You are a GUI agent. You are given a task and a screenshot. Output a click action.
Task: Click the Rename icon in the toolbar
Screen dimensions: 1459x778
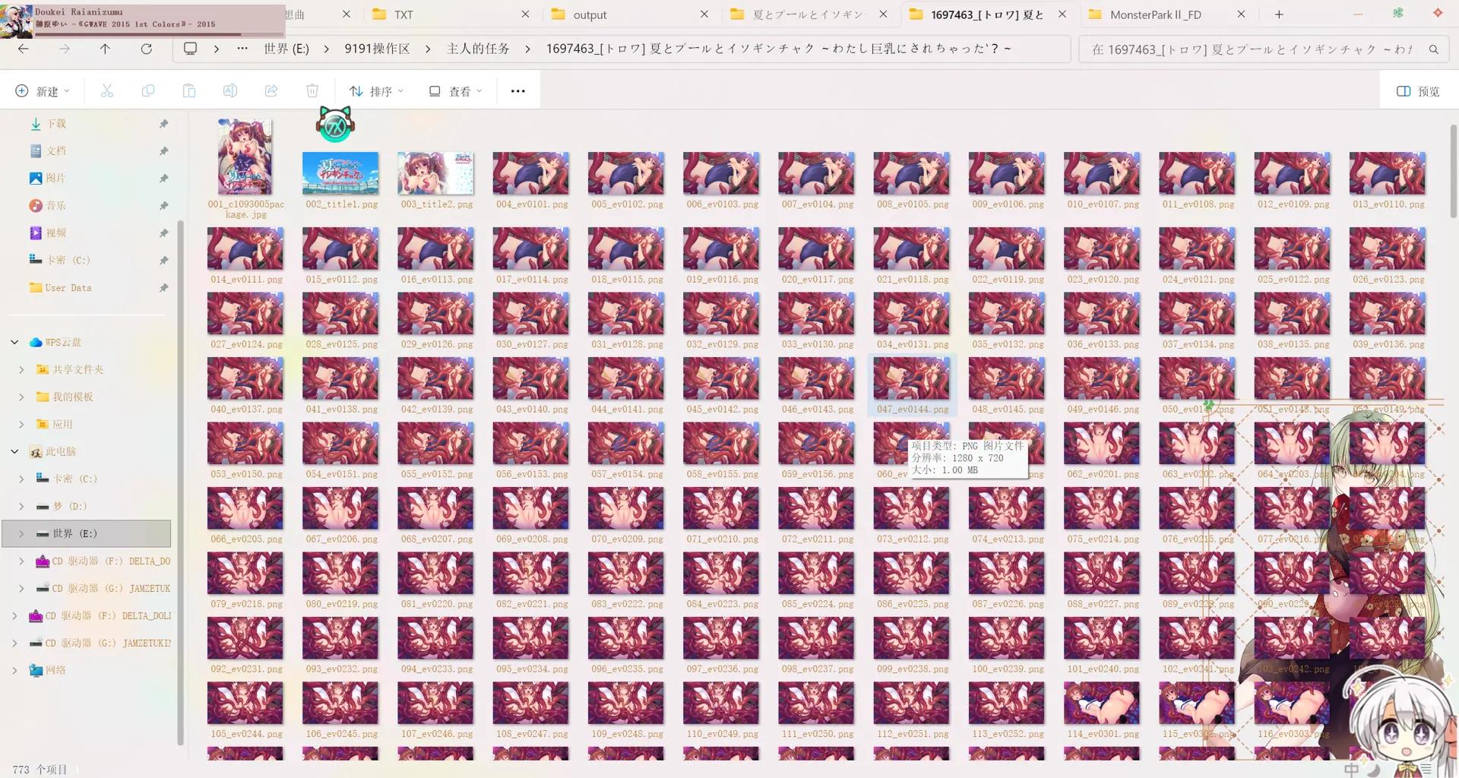tap(229, 91)
